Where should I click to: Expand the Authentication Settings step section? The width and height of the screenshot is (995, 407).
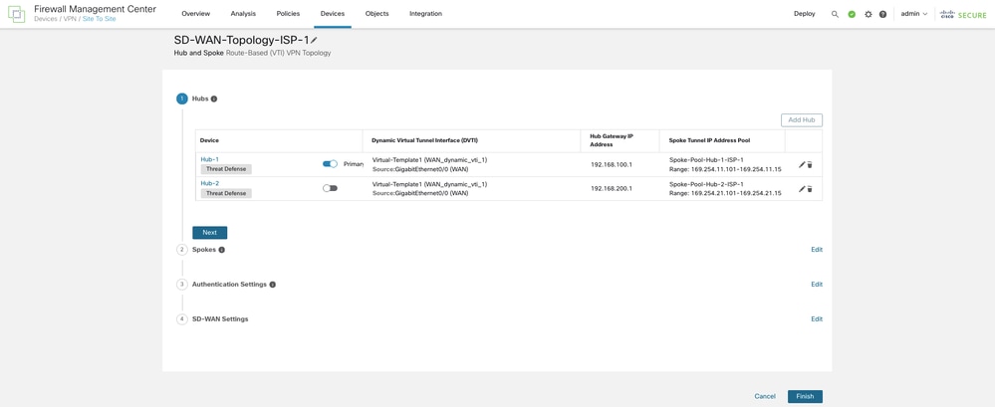pyautogui.click(x=229, y=285)
